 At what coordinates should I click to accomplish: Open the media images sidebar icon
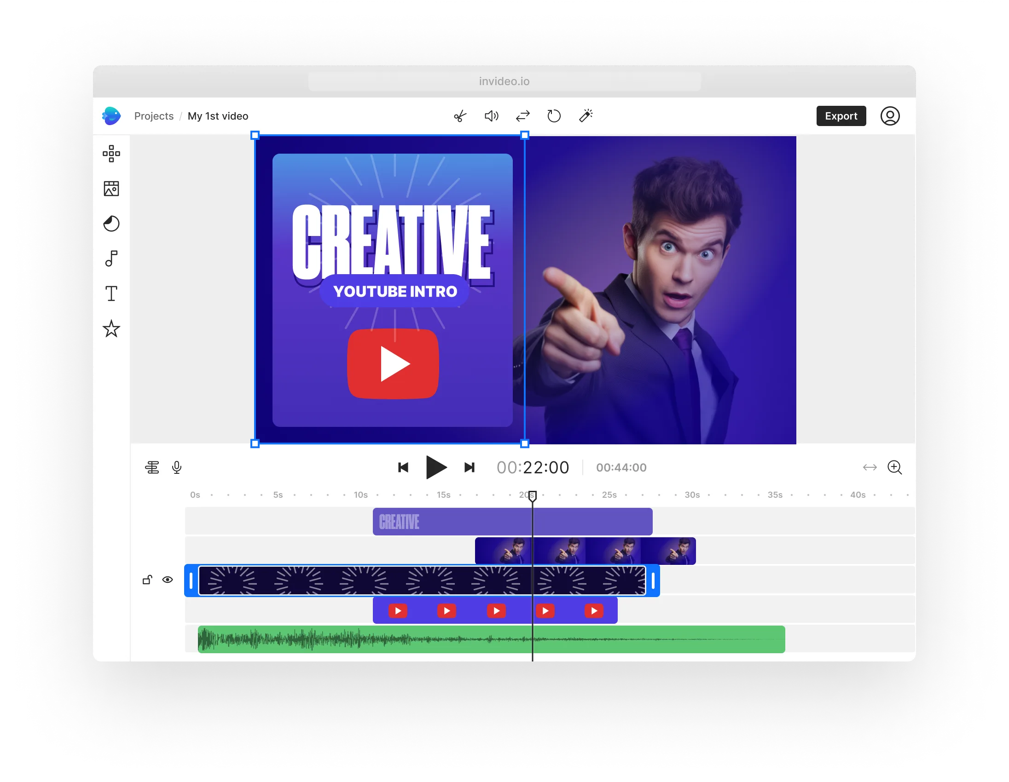[x=111, y=188]
